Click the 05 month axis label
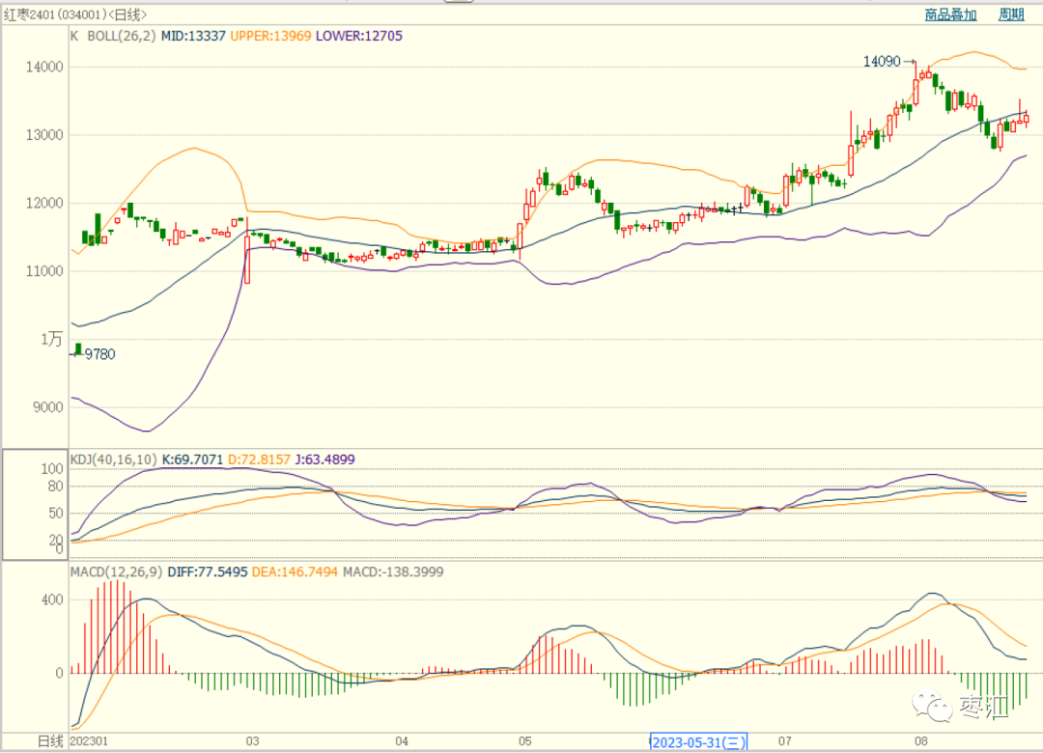Viewport: 1043px width, 753px height. click(525, 741)
